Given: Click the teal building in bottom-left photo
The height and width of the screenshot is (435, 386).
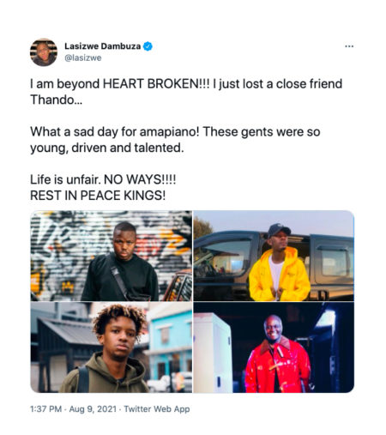Looking at the screenshot, I should pos(169,341).
